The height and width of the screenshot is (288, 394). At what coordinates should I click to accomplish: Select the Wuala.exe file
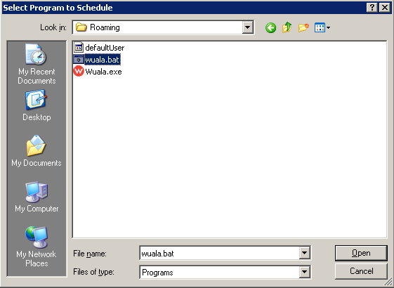tap(98, 72)
